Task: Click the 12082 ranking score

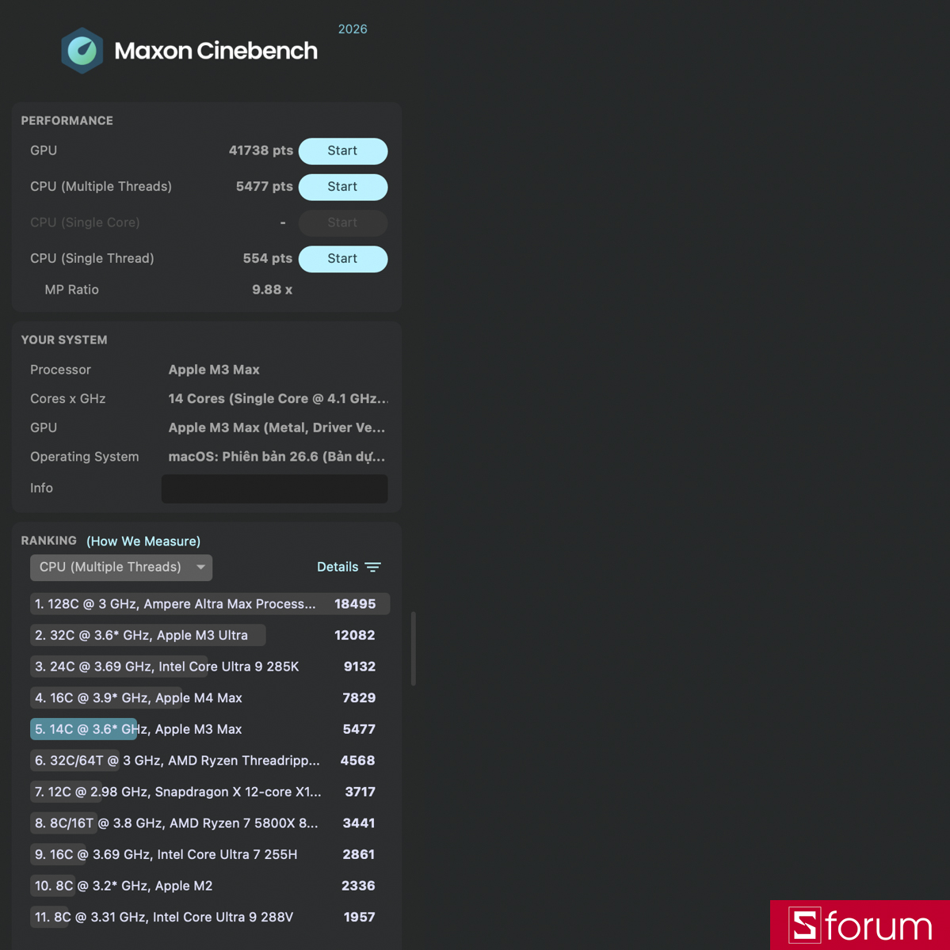Action: pyautogui.click(x=355, y=635)
